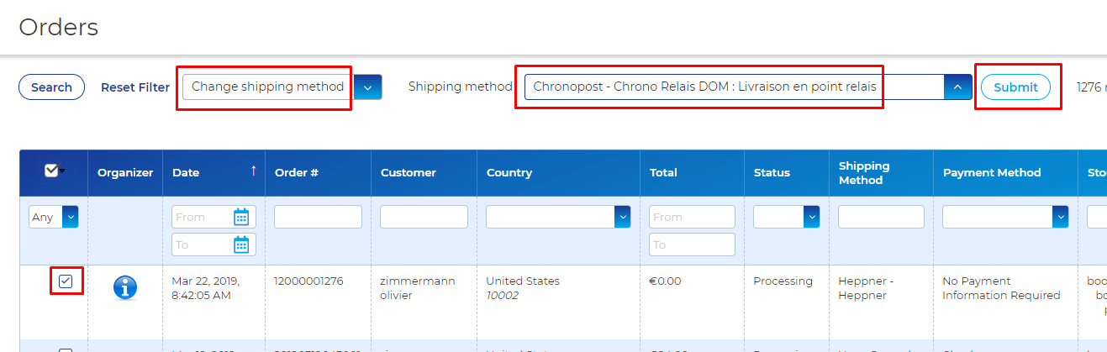Open the Any selection filter dropdown

[54, 217]
